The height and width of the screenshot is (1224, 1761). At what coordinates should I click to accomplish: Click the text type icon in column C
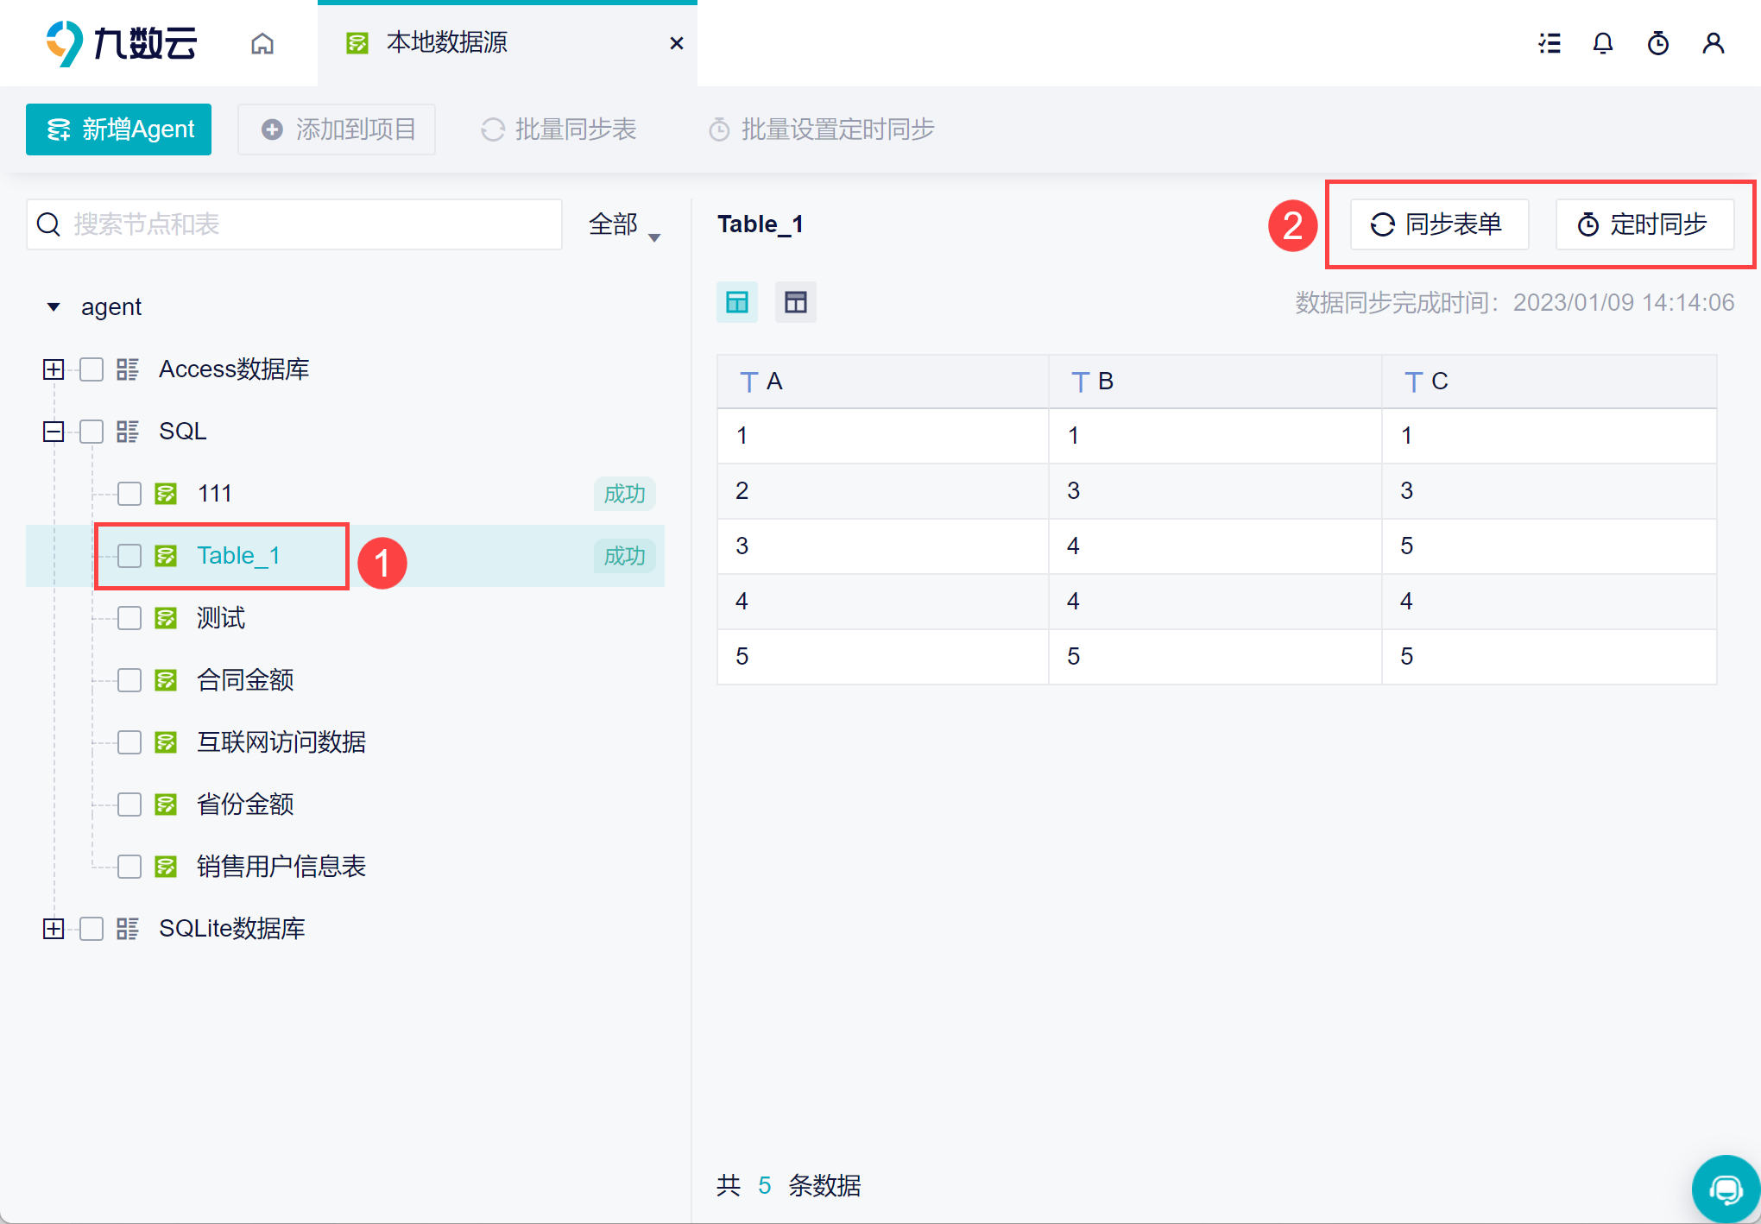[x=1414, y=382]
